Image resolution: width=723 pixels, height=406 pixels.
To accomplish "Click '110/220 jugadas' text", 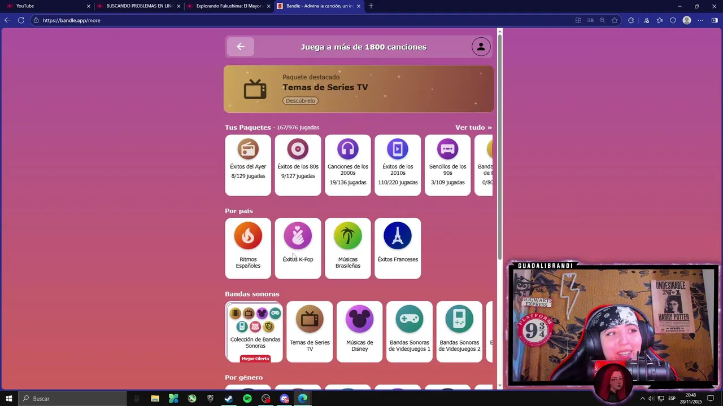I will [x=398, y=183].
